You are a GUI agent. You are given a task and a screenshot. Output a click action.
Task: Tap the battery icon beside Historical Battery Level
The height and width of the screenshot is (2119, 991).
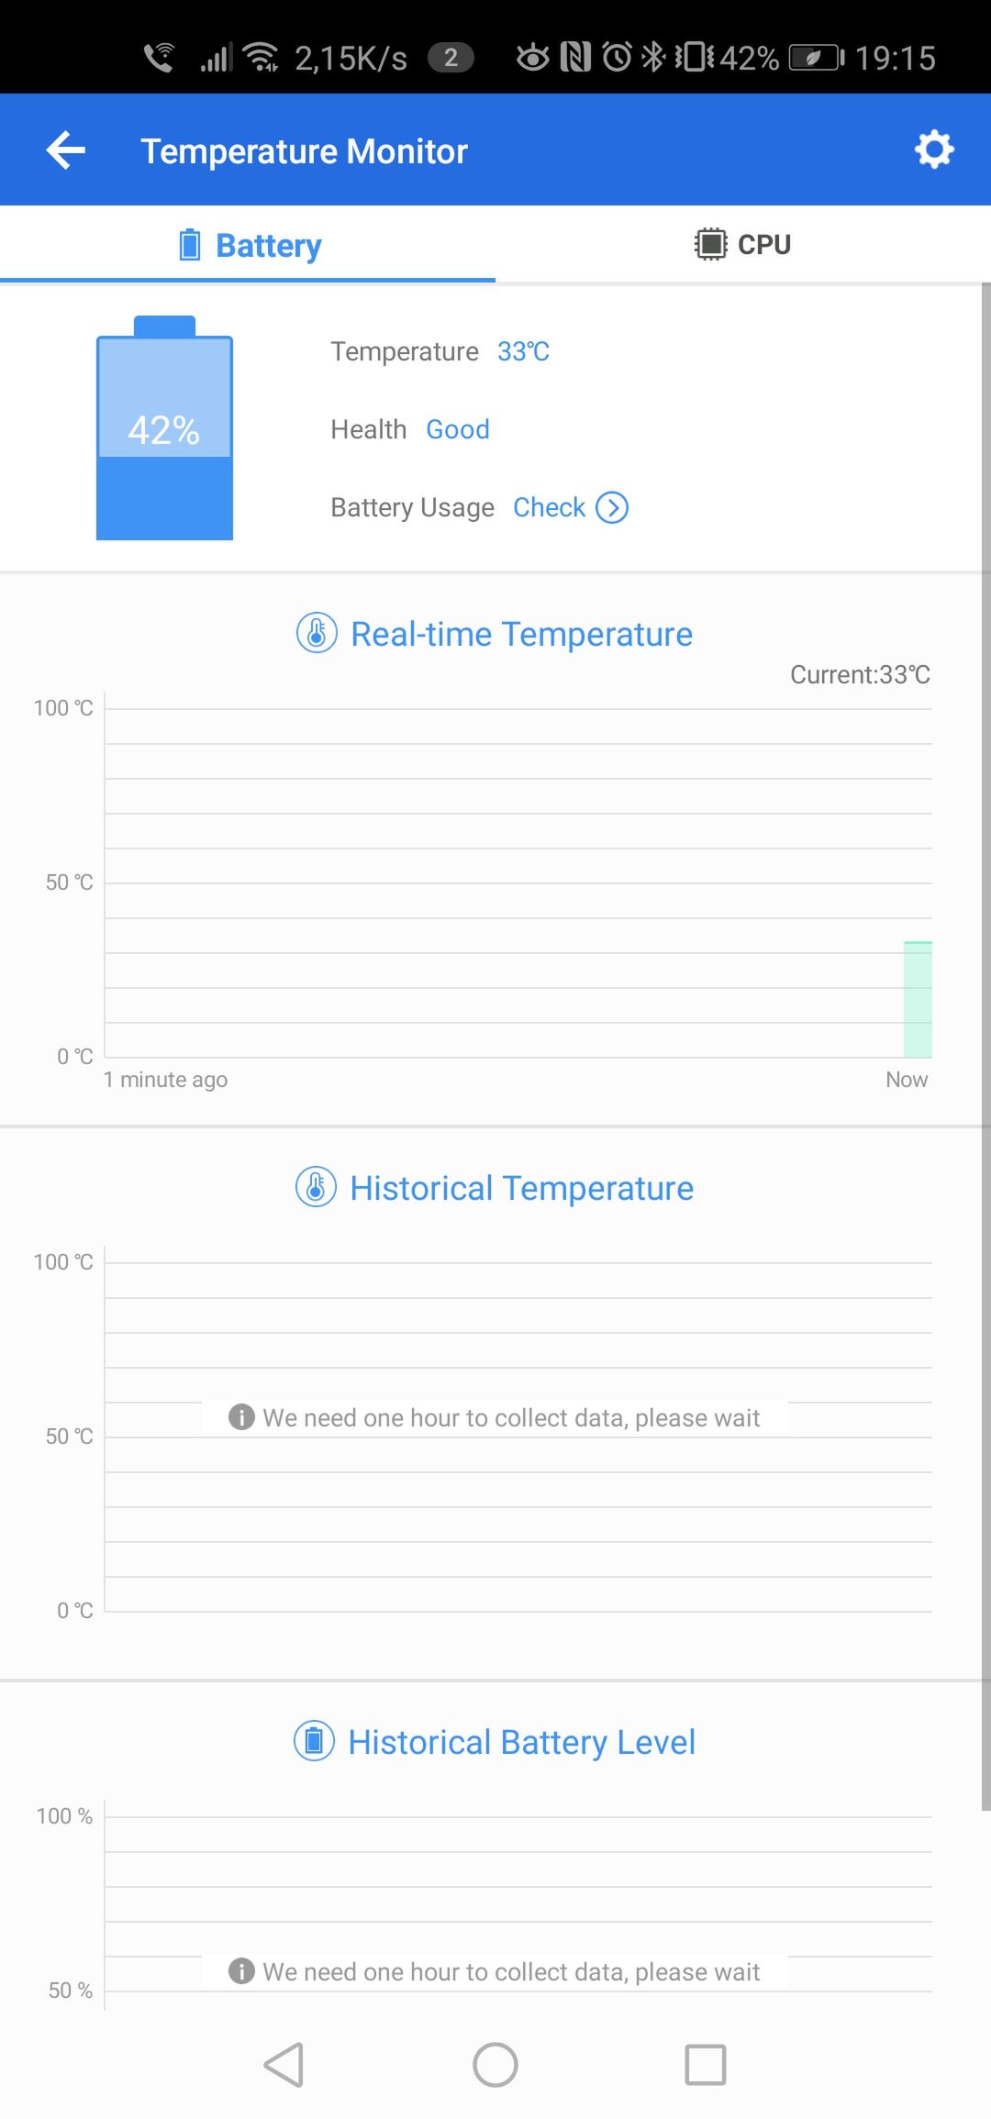314,1740
